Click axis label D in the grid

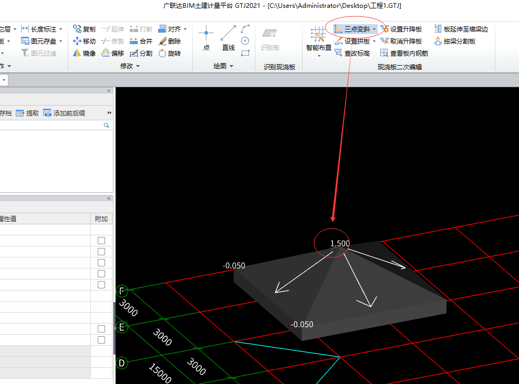[121, 363]
